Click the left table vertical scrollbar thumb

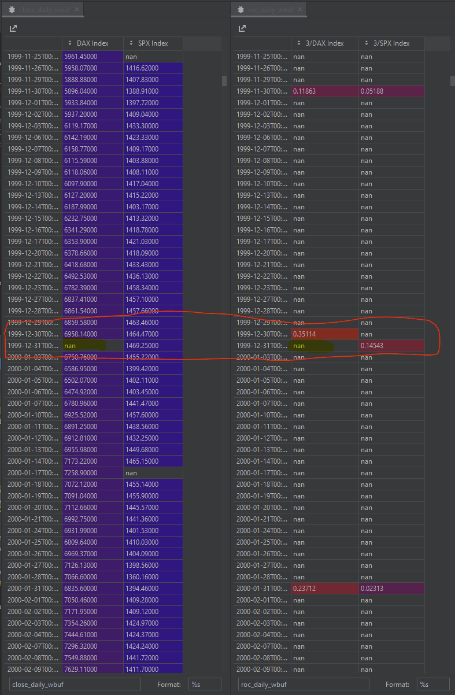(224, 80)
